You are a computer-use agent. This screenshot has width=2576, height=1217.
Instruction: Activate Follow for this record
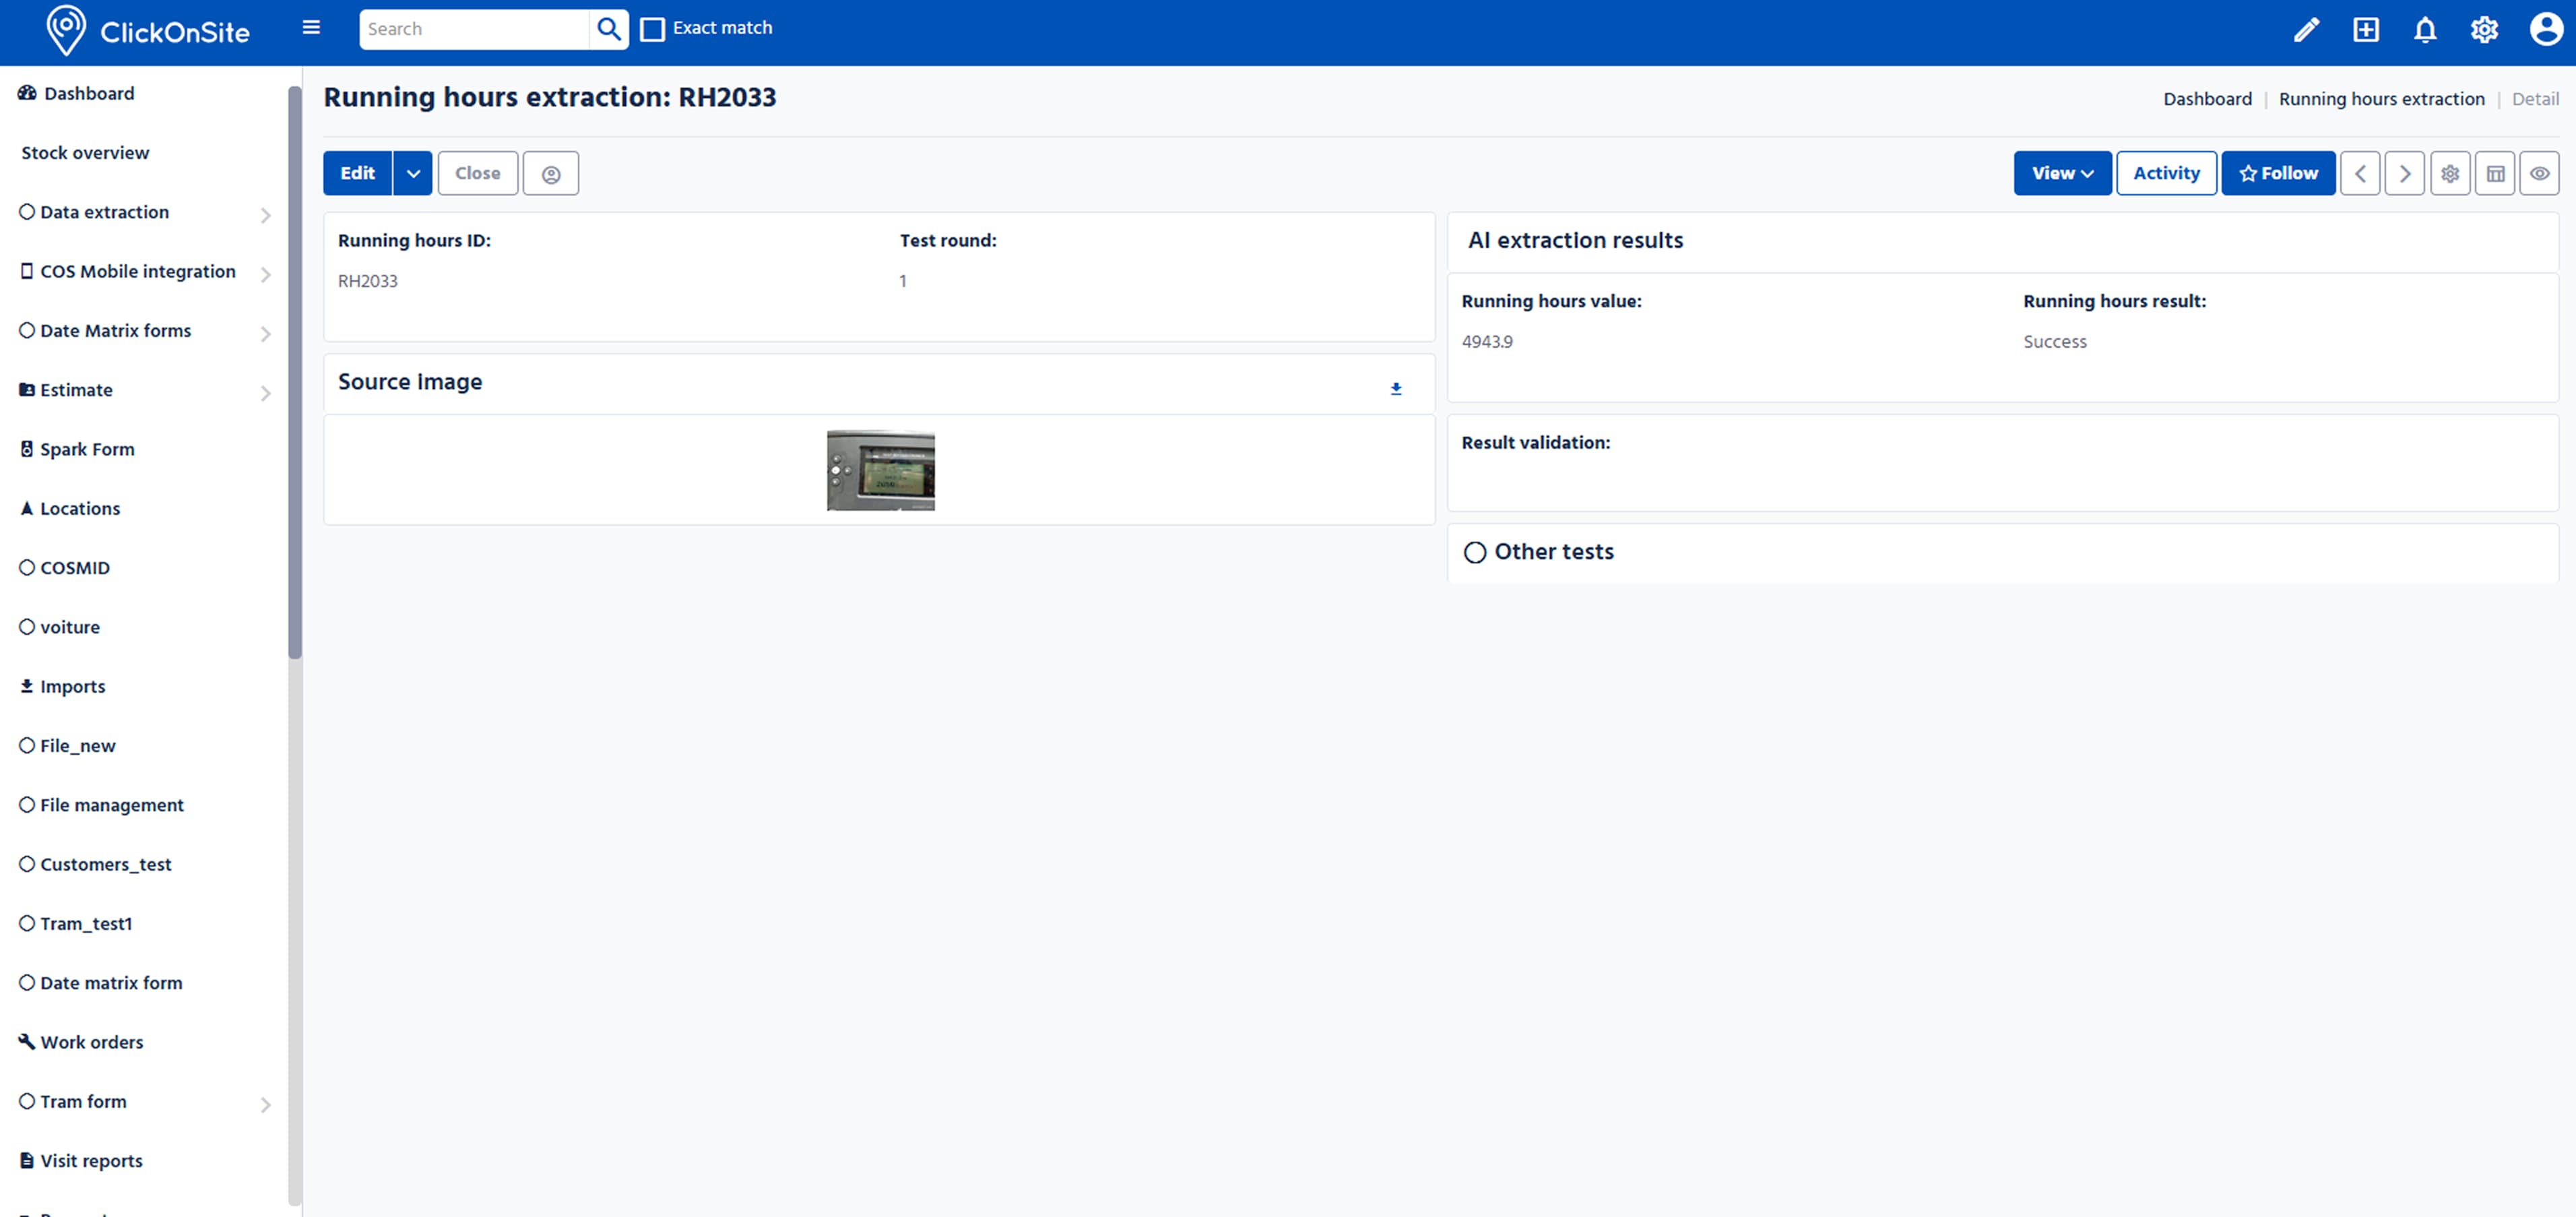(x=2278, y=172)
